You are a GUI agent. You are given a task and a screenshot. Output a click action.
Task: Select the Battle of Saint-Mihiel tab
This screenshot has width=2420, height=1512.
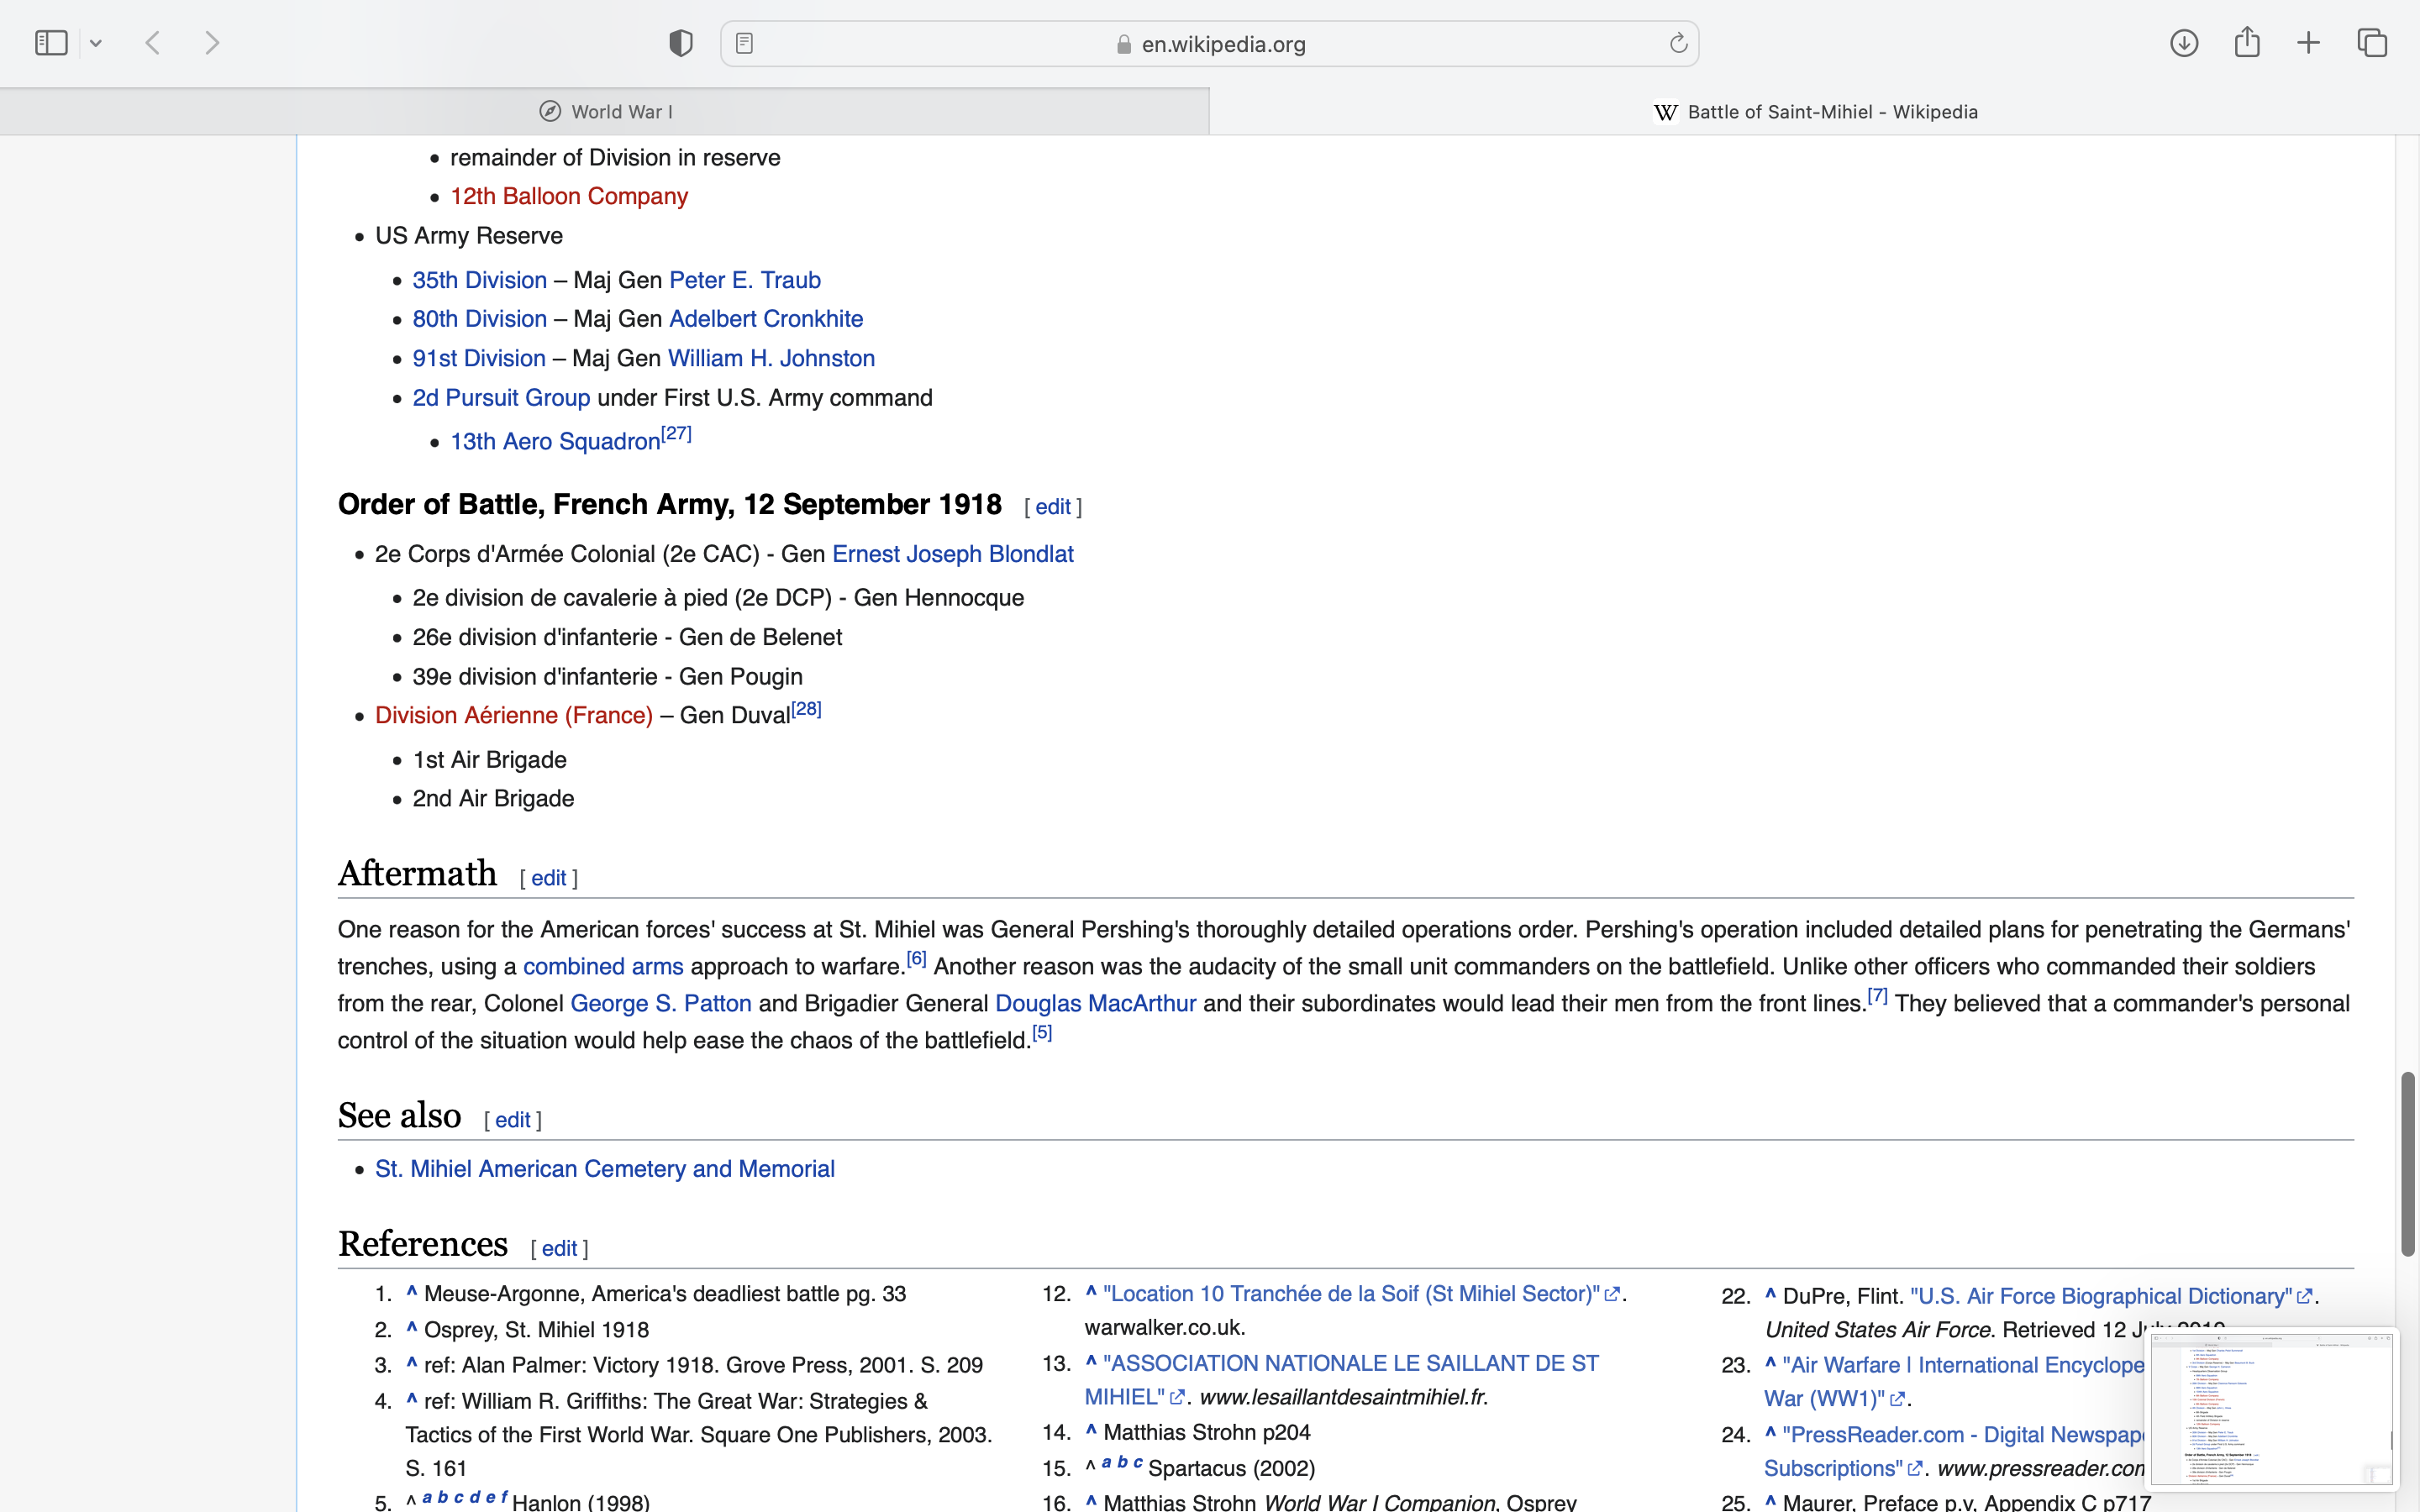1815,112
